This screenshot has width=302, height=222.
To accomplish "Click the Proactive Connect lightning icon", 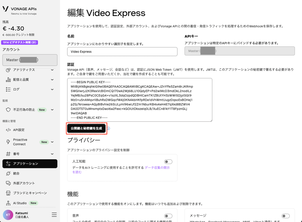I will (8, 142).
